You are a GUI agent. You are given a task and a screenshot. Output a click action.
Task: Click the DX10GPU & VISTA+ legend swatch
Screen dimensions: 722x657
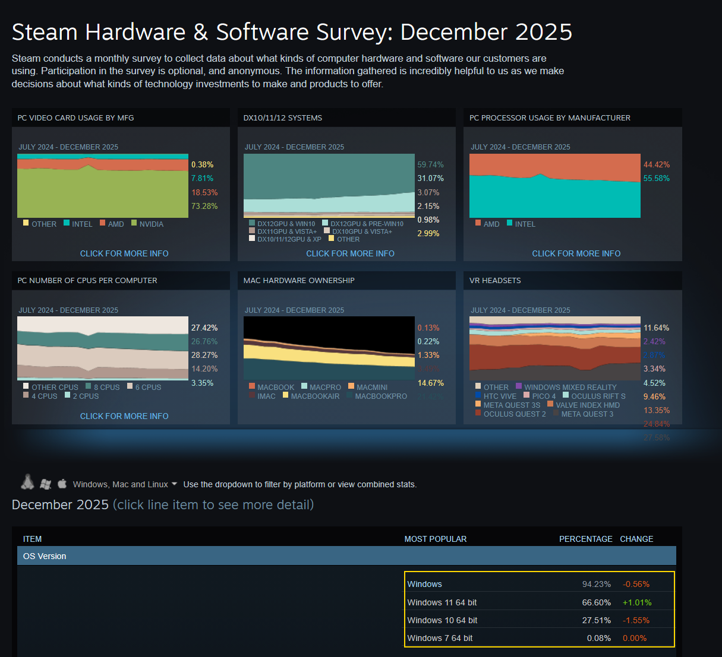[x=327, y=231]
